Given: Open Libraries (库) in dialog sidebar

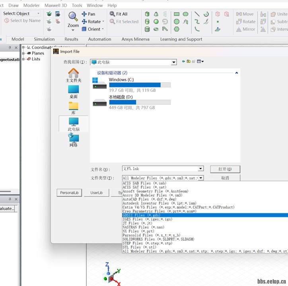Looking at the screenshot, I should tap(74, 108).
